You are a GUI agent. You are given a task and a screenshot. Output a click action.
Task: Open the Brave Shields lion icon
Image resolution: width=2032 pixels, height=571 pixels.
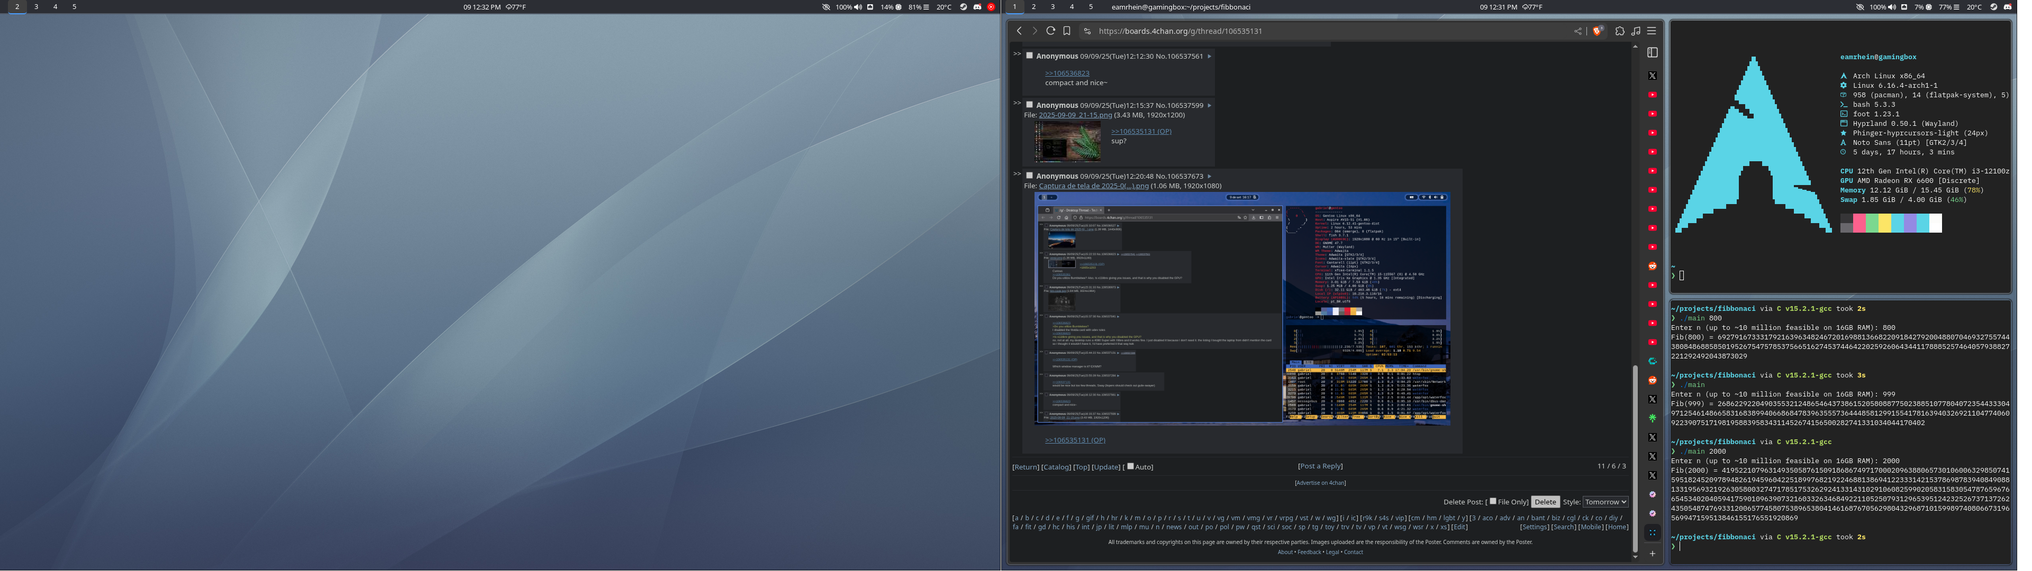pos(1598,31)
